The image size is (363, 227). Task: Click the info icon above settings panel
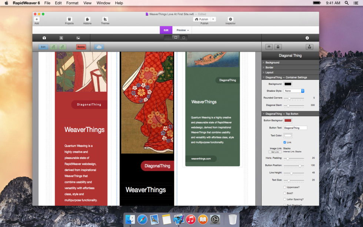307,38
